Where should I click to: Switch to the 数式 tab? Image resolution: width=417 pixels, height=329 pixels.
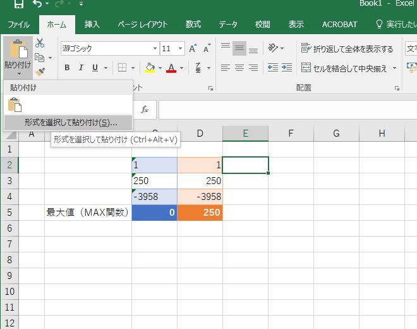193,25
